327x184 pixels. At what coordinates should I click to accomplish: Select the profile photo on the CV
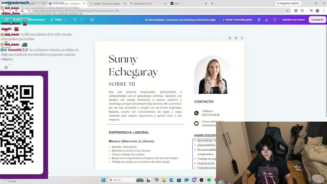(x=213, y=75)
